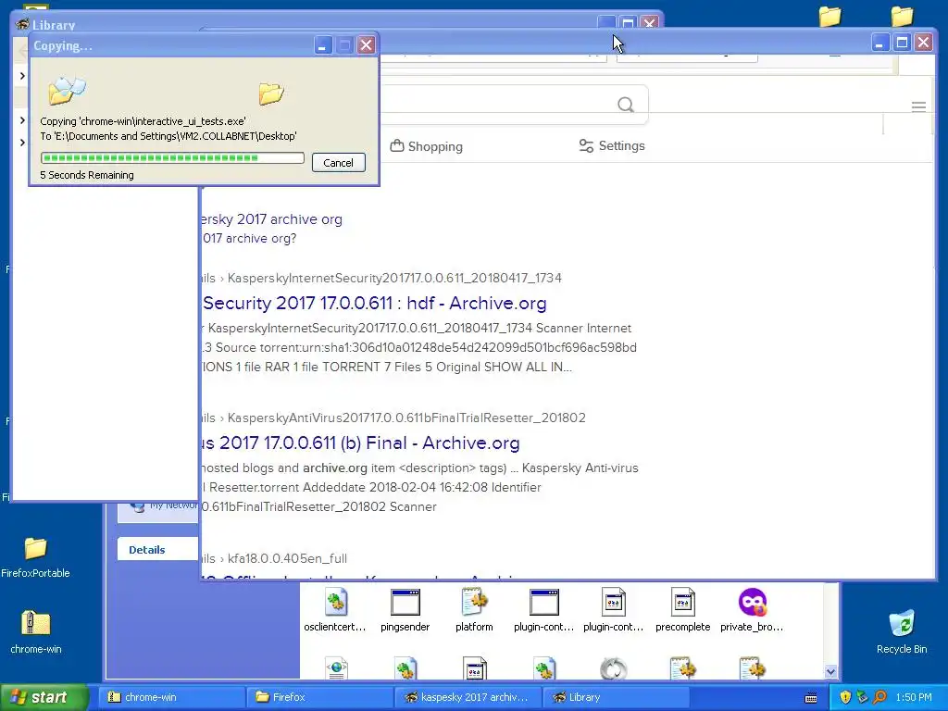
Task: Close the Library window
Action: click(649, 22)
